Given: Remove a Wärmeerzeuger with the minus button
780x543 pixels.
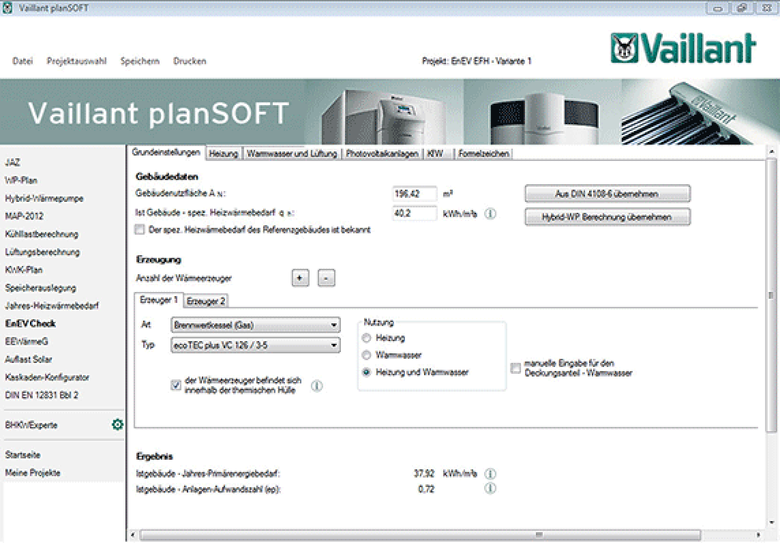Looking at the screenshot, I should point(327,278).
